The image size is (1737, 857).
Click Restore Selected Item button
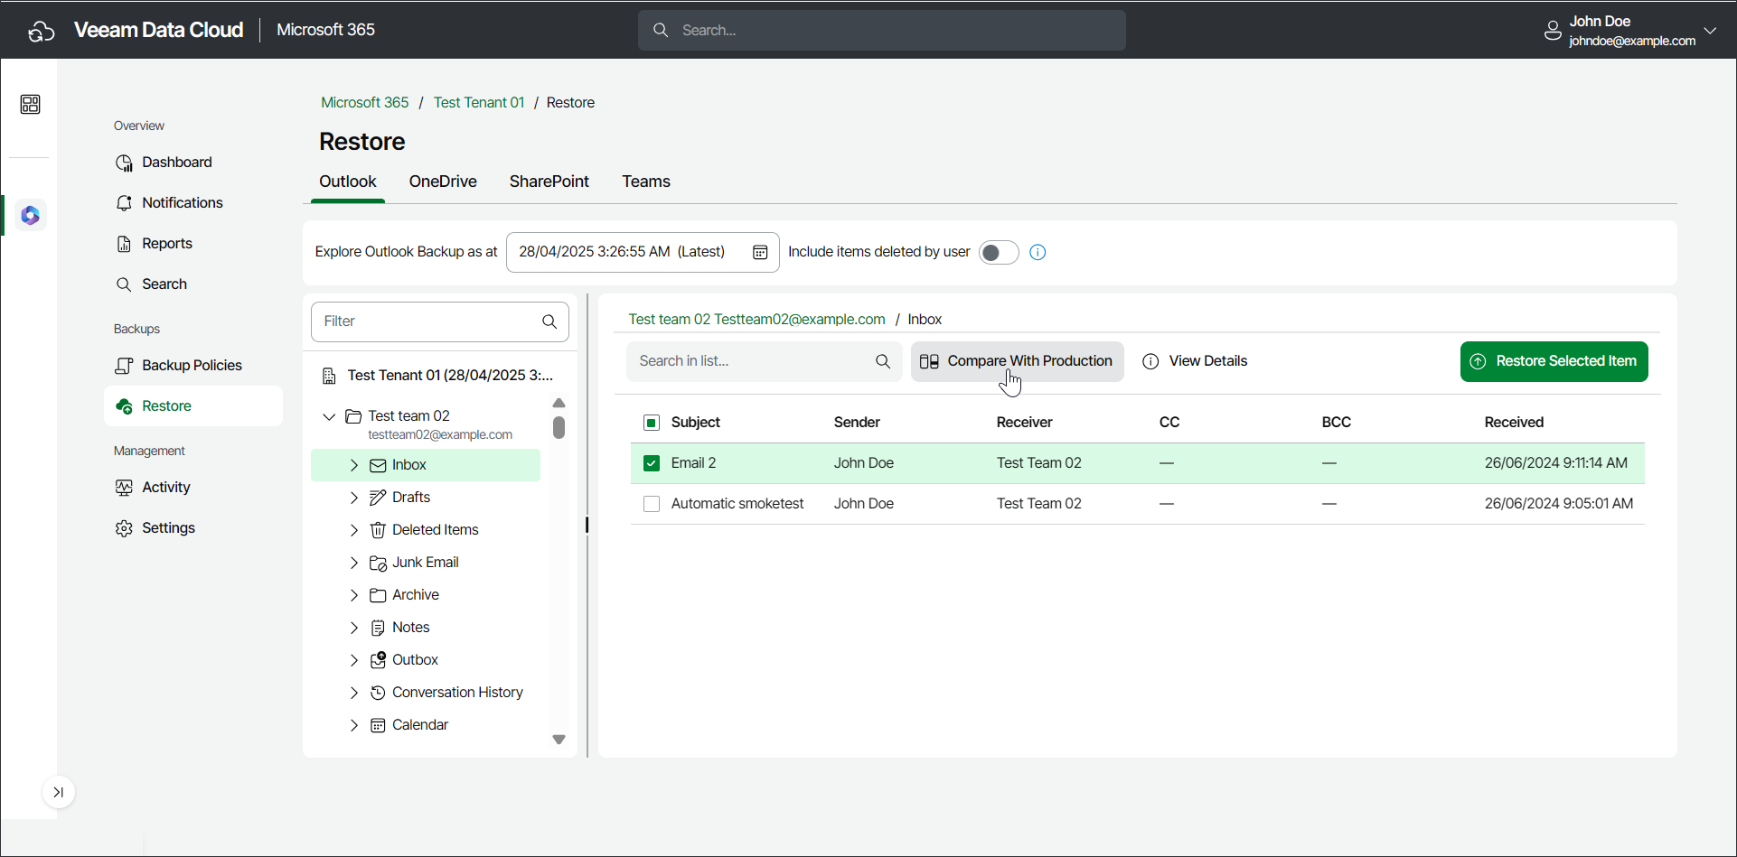pyautogui.click(x=1554, y=361)
